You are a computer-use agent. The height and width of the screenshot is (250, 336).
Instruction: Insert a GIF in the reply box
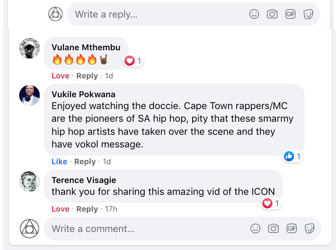(290, 14)
